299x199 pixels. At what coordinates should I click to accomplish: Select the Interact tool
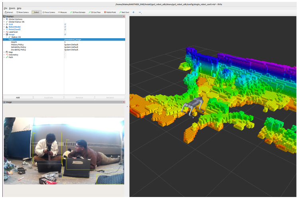click(x=9, y=12)
